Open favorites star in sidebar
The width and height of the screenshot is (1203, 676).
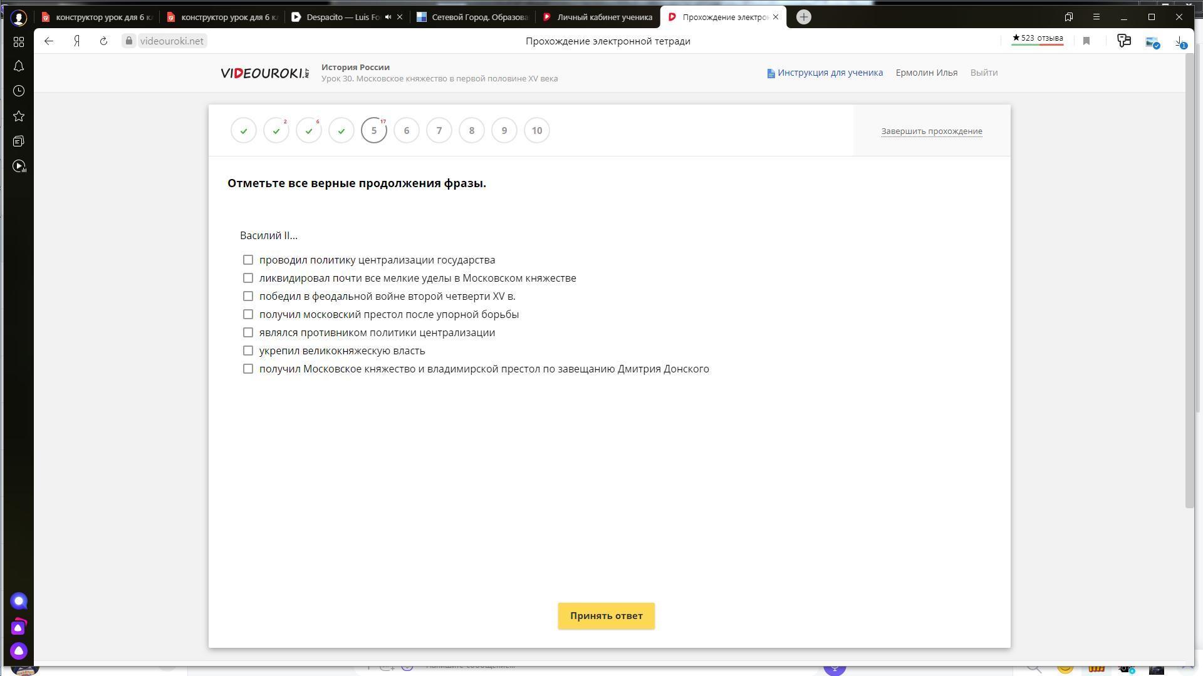pos(19,116)
